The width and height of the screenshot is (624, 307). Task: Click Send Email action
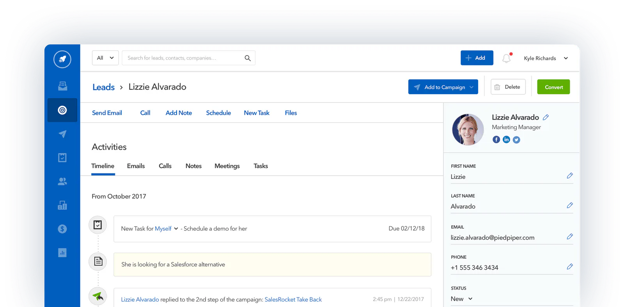[107, 113]
